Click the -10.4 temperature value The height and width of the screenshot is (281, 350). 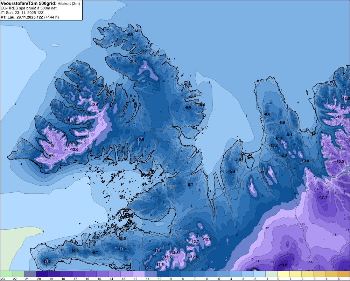[231, 172]
